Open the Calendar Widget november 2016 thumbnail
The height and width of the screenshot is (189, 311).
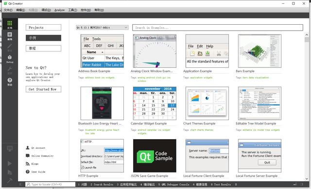[x=155, y=103]
